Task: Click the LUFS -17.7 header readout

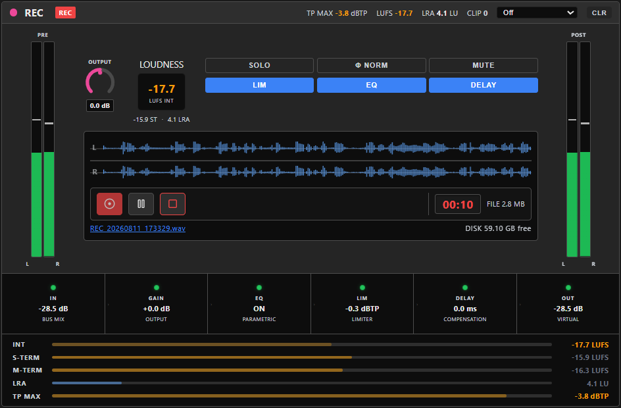Action: click(395, 13)
